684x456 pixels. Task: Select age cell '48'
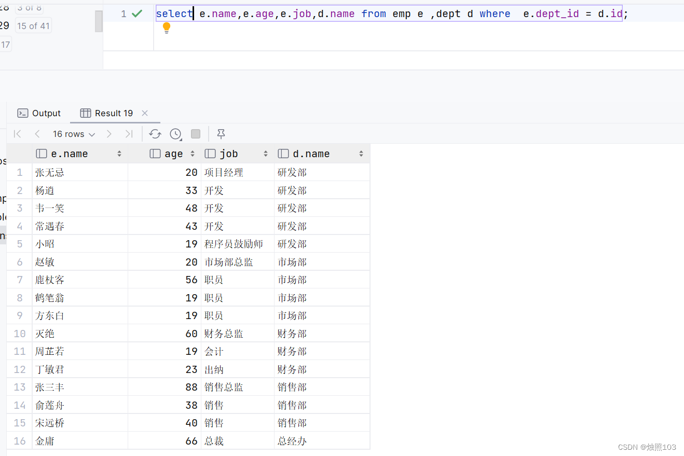pos(165,208)
